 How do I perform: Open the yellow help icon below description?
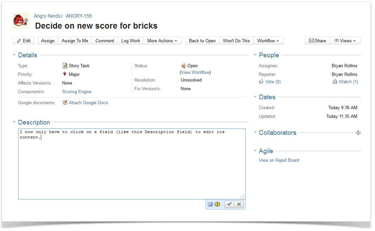tap(217, 204)
